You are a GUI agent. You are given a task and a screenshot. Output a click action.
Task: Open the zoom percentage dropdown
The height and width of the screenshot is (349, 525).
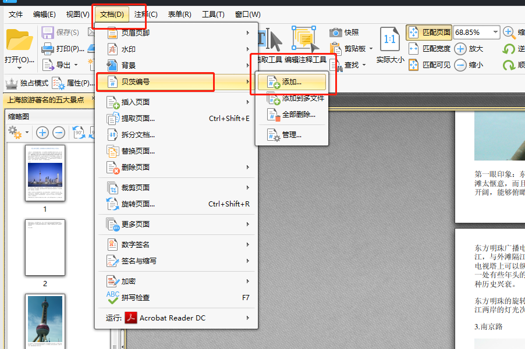click(x=495, y=32)
